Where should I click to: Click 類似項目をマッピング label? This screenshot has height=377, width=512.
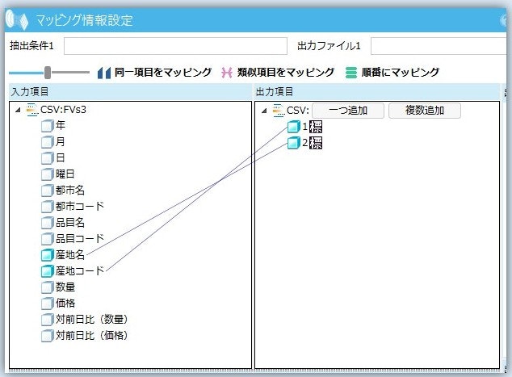[286, 72]
